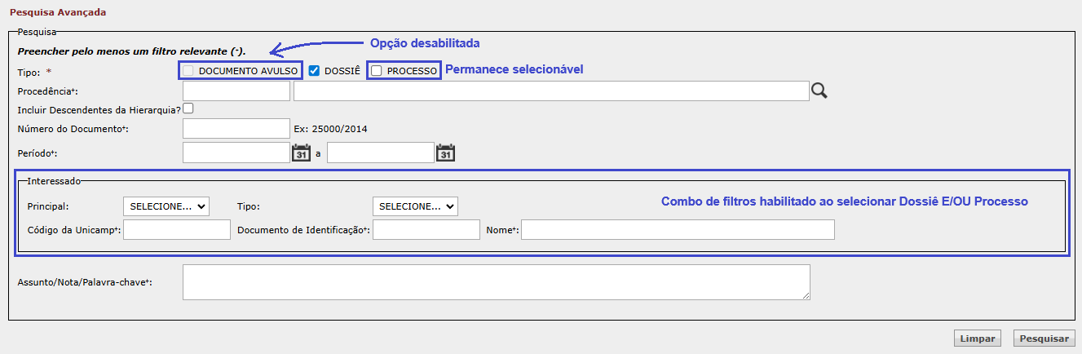Click the disabled DOCUMENTO AVULSO checkbox
Image resolution: width=1082 pixels, height=354 pixels.
tap(189, 71)
